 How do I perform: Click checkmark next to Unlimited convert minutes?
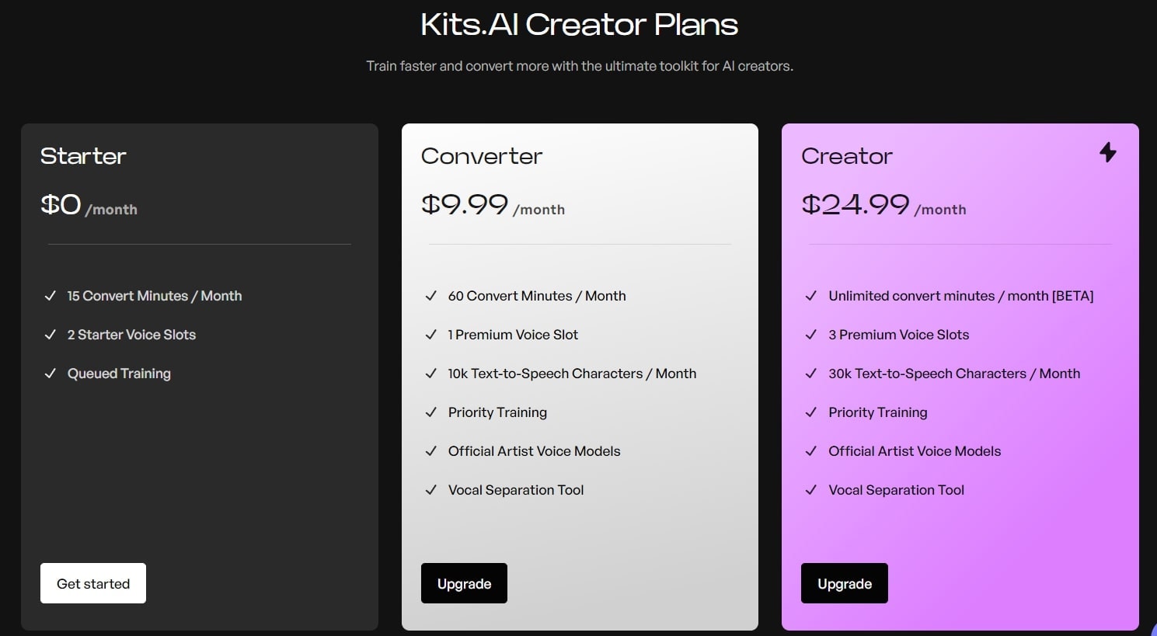tap(811, 296)
